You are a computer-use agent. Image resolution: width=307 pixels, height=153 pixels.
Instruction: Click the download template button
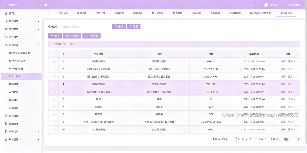91,36
